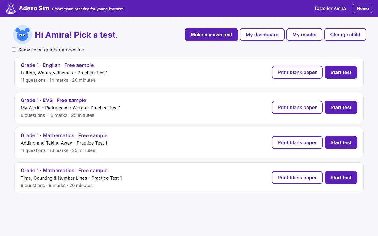Click "Letters, Words & Rhymes - Practice Test 1" title
Screen dimensions: 378x236
(64, 73)
